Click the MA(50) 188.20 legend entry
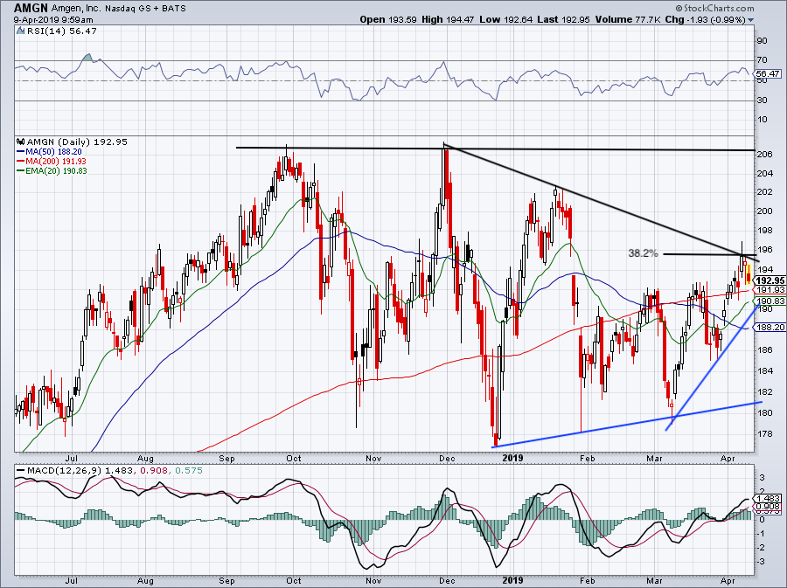 tap(49, 151)
